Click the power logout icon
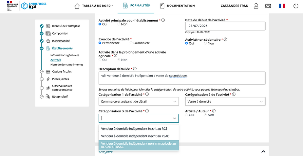303x156 pixels. click(x=296, y=6)
